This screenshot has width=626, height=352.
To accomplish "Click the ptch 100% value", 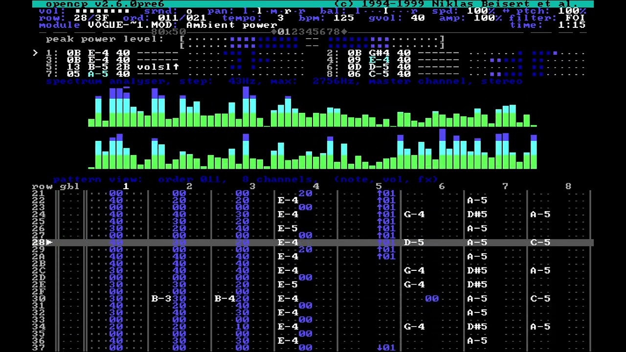I will [572, 11].
